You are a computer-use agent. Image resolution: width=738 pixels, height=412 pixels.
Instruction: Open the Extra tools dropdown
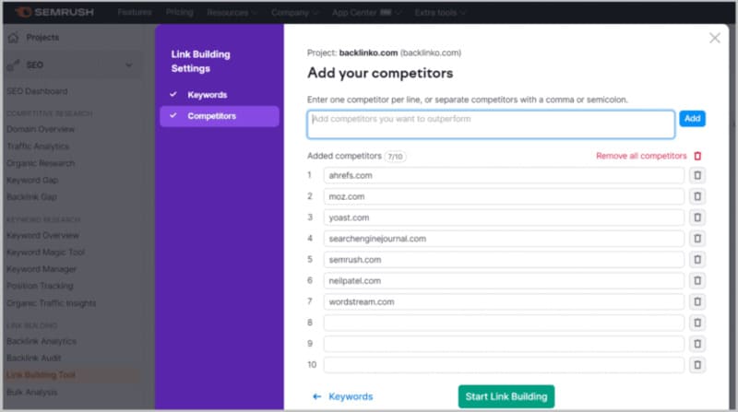(x=439, y=13)
